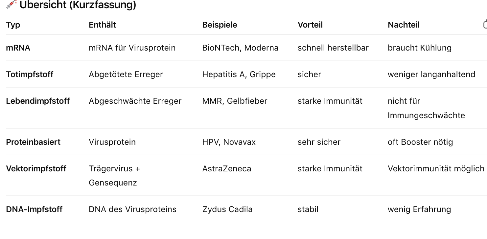Click the 'Typ' column header
Image resolution: width=487 pixels, height=239 pixels.
(13, 25)
